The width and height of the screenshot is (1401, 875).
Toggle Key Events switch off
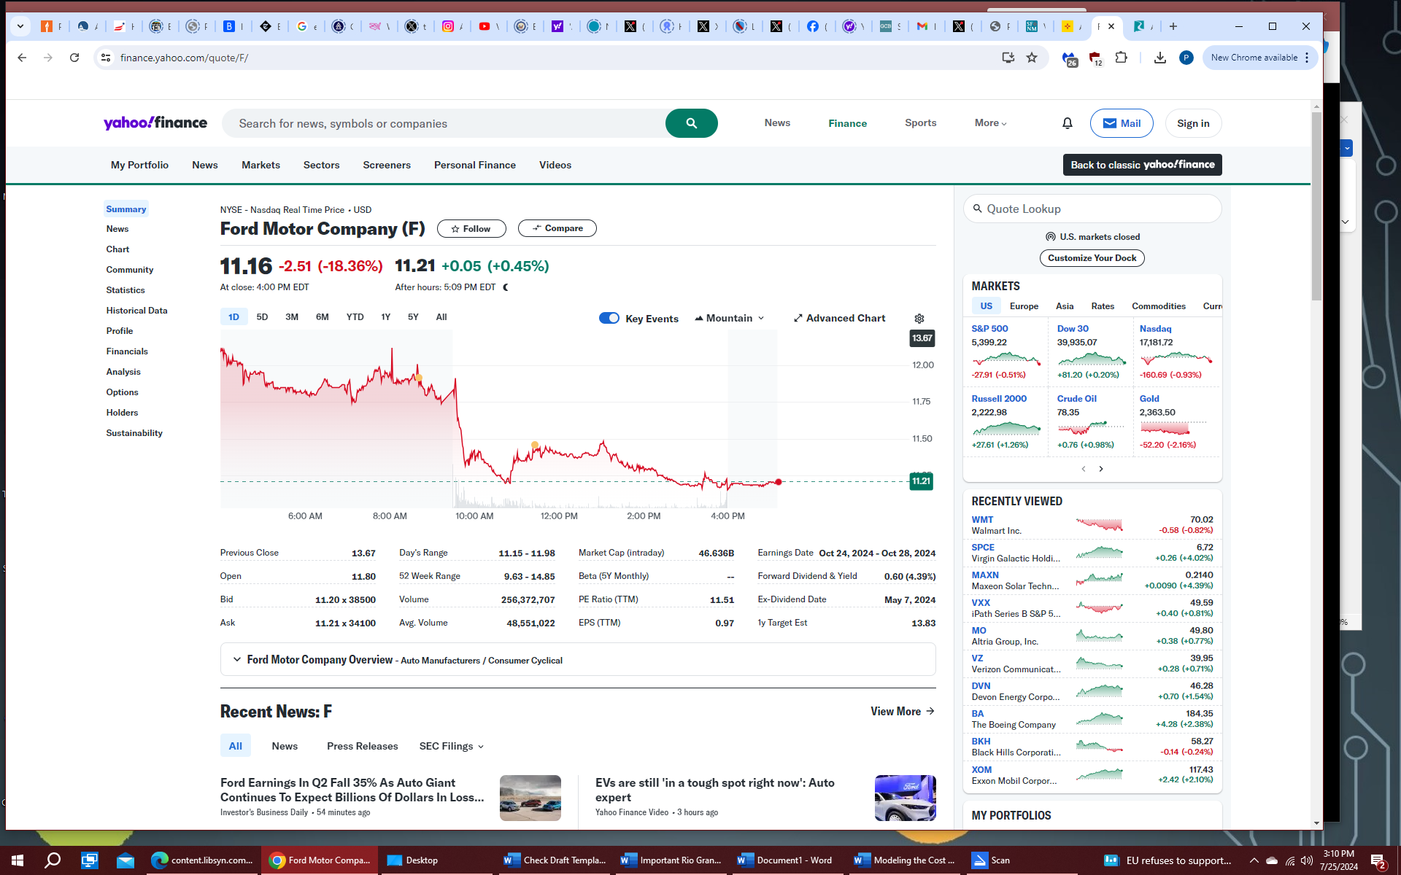click(609, 319)
